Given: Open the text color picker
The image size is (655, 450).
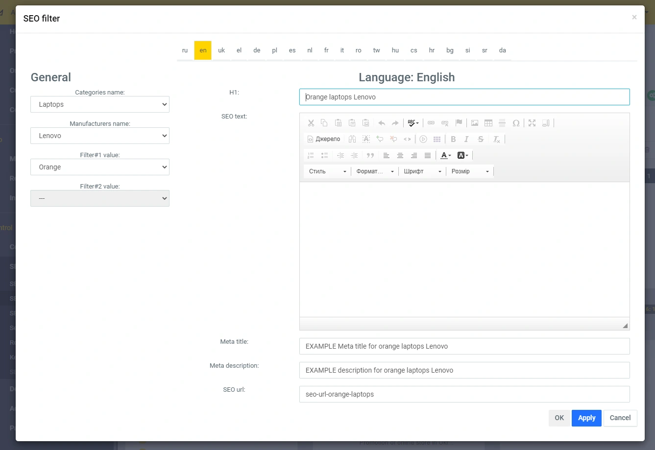Looking at the screenshot, I should [445, 155].
